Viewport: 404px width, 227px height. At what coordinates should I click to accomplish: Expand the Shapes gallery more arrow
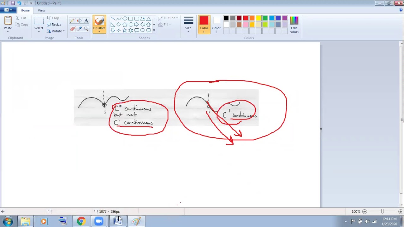click(154, 31)
